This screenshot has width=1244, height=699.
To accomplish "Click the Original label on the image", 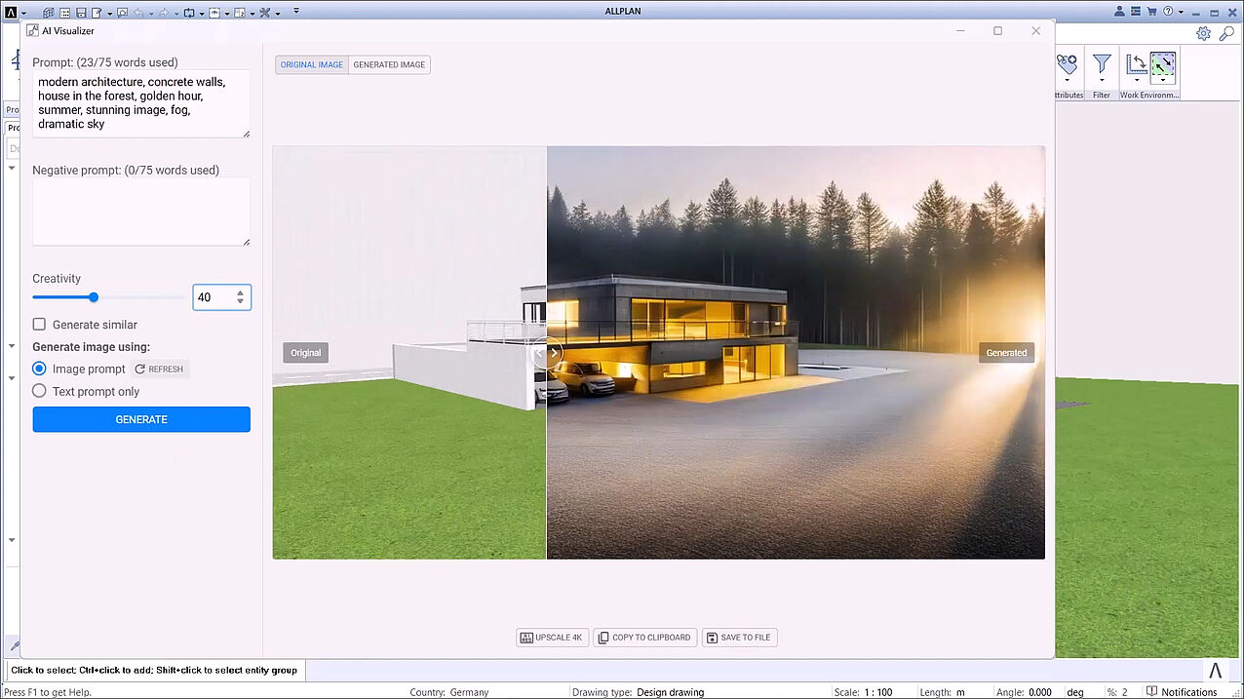I will [305, 353].
